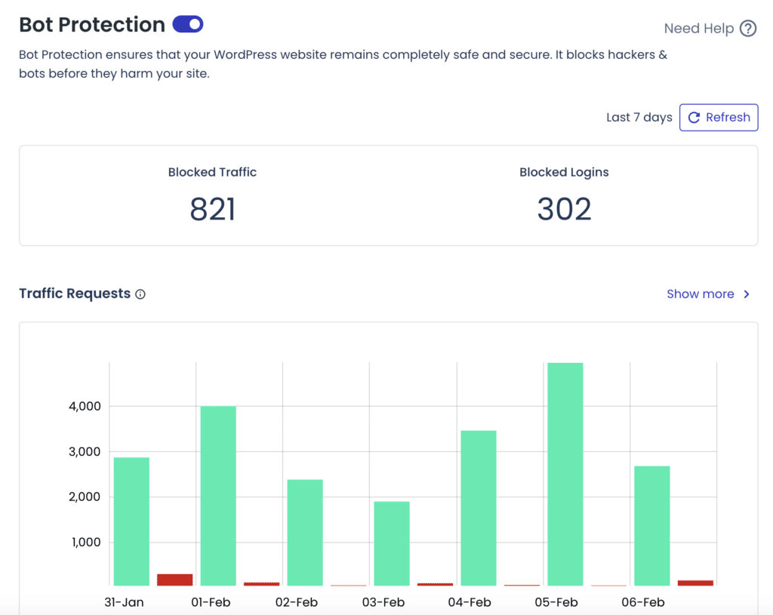This screenshot has height=615, width=773.
Task: Click the 04-Feb date label
Action: [x=470, y=602]
